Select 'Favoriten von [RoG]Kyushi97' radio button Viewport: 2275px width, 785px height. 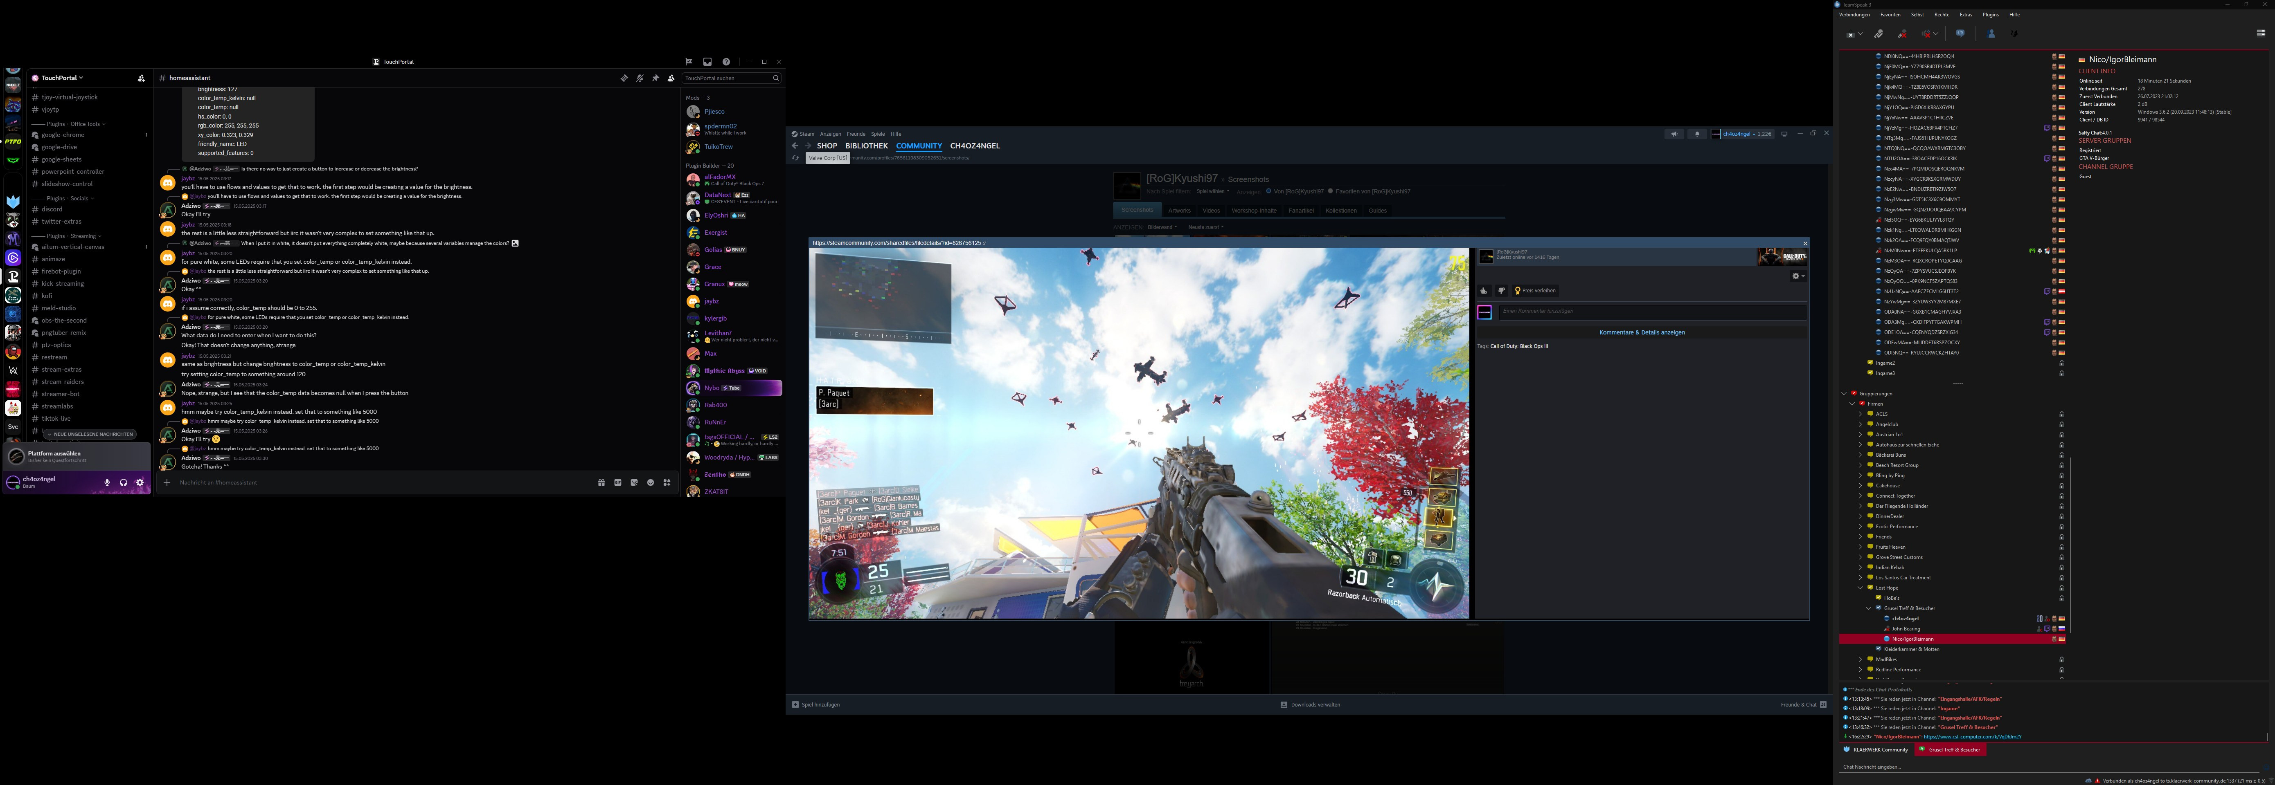tap(1331, 191)
